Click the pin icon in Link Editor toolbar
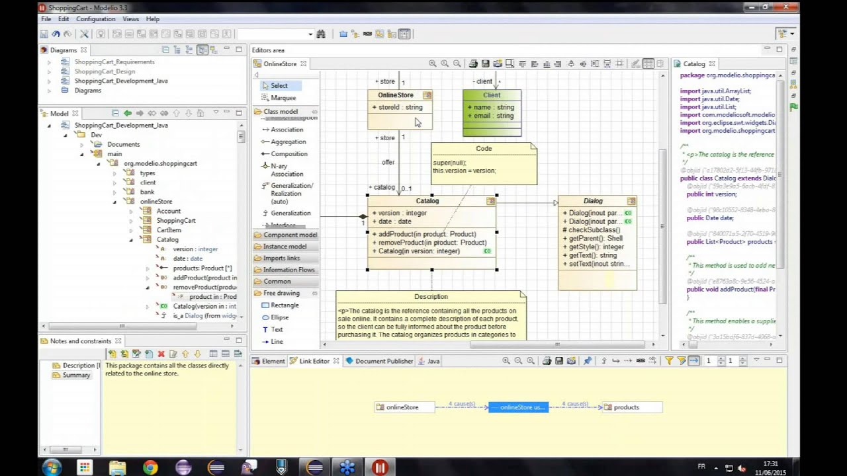Image resolution: width=847 pixels, height=476 pixels. pos(588,361)
